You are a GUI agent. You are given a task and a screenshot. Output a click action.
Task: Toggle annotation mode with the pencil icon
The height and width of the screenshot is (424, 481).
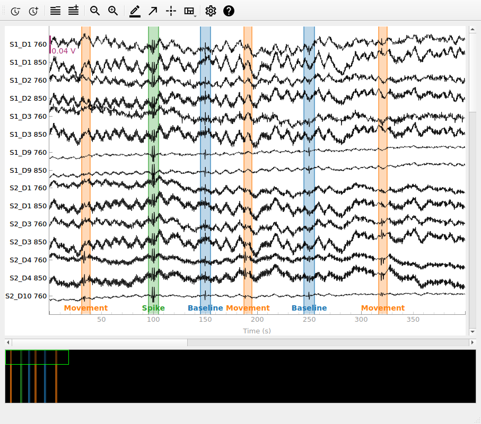click(x=135, y=11)
